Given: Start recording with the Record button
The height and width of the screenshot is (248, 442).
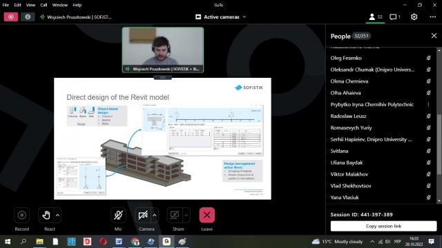Looking at the screenshot, I should [21, 215].
